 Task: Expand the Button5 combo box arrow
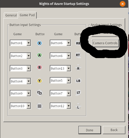tap(69, 80)
